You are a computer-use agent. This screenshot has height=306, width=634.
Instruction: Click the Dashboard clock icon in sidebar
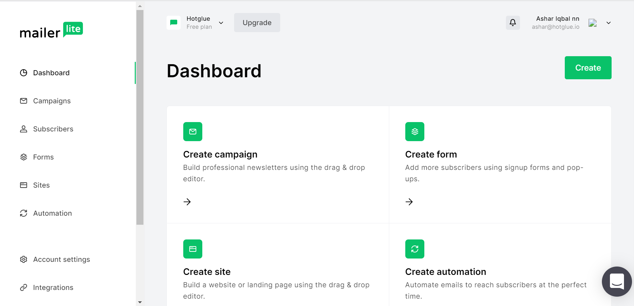[23, 73]
